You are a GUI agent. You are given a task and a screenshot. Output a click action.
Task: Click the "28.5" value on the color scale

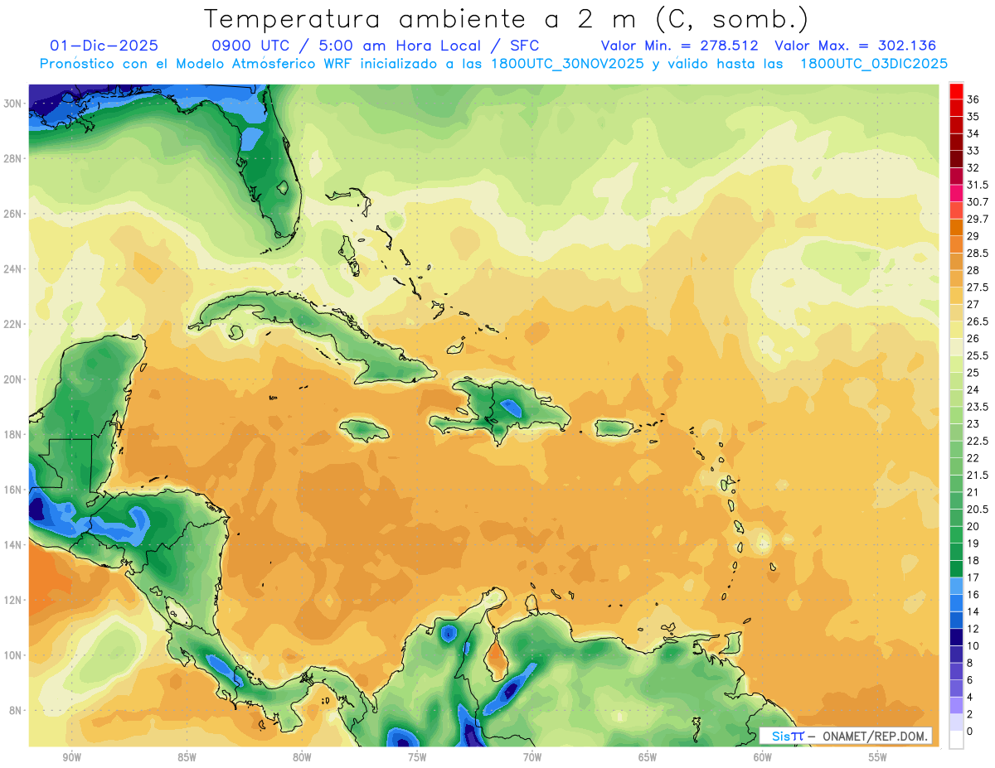coord(978,254)
